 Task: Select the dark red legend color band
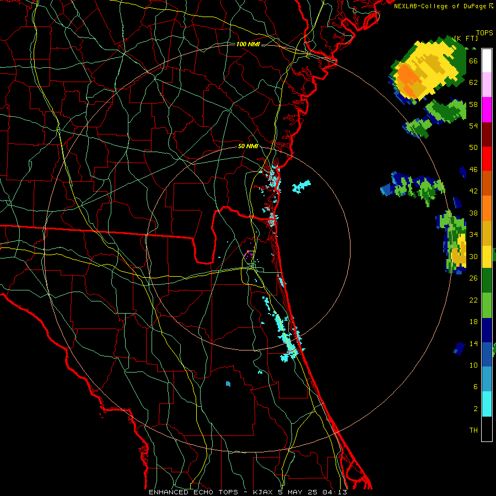487,134
